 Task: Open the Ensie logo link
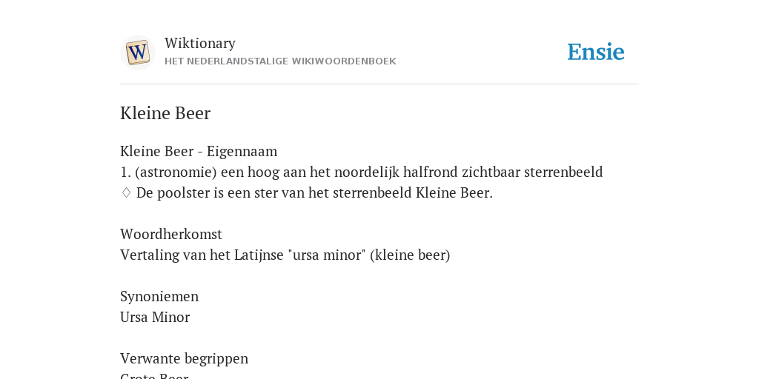pyautogui.click(x=596, y=53)
